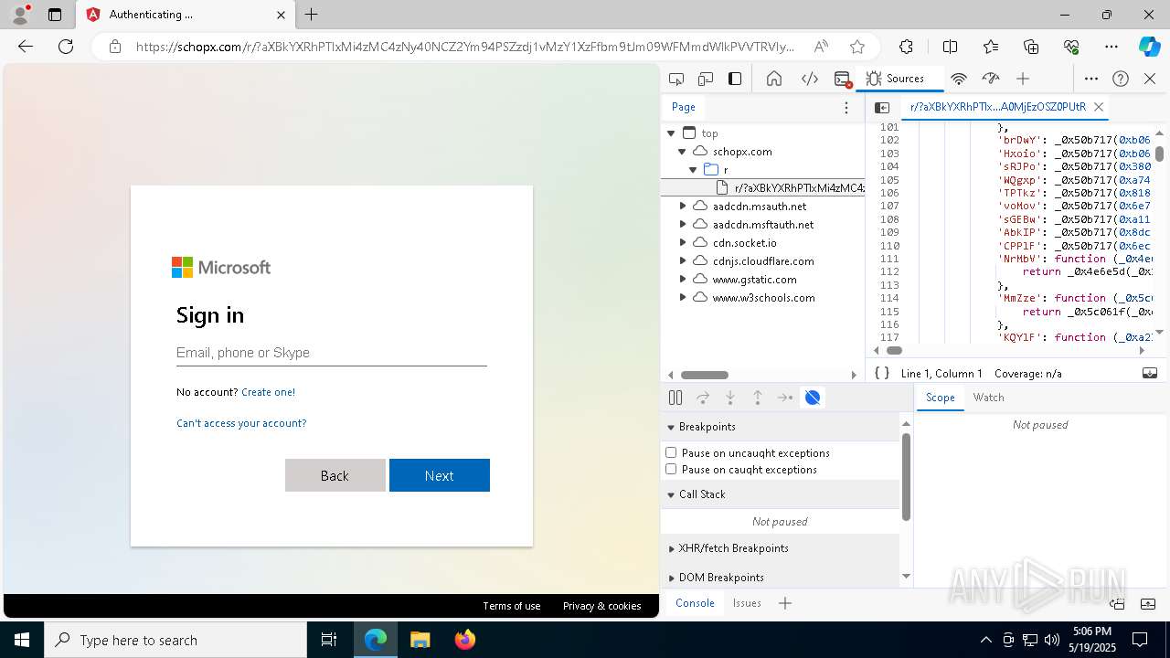Close the open source file tab
The image size is (1170, 658).
(1099, 107)
